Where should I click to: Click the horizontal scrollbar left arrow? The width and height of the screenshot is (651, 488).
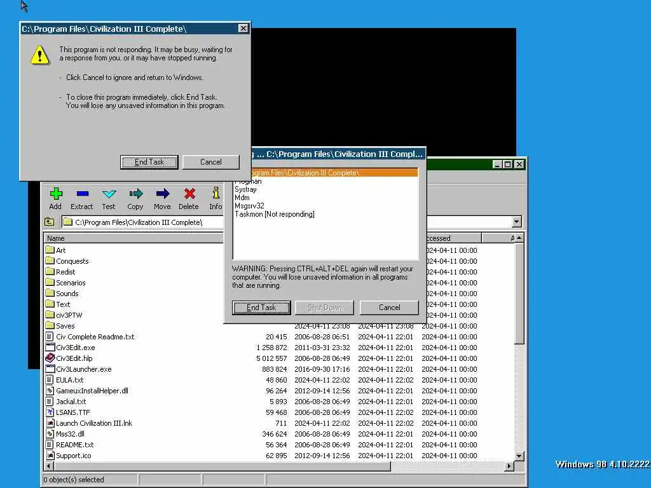point(49,466)
